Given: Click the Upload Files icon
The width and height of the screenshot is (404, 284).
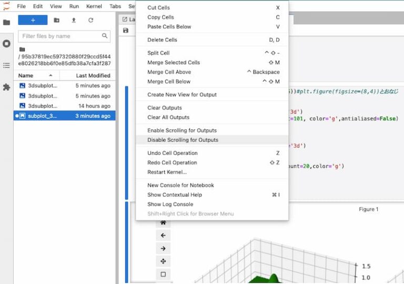Looking at the screenshot, I should point(74,20).
